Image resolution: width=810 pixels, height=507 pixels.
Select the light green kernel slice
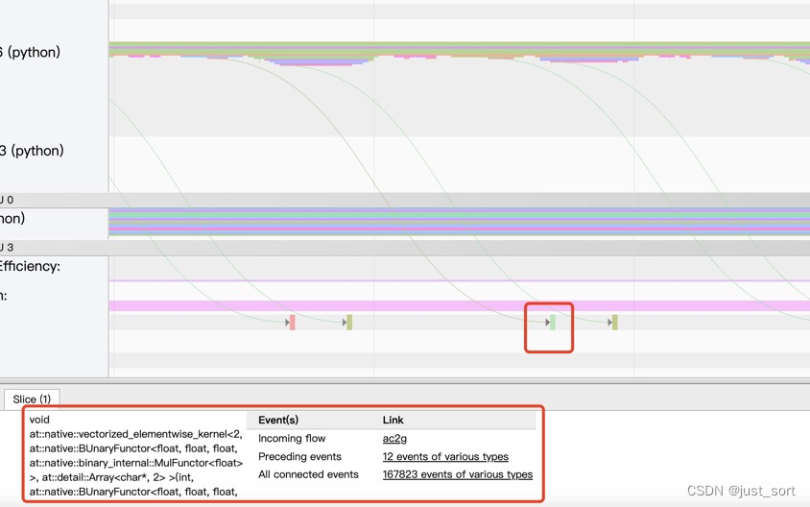tap(553, 323)
